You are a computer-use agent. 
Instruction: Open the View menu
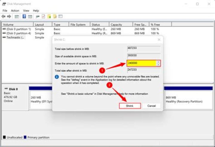tap(26, 11)
